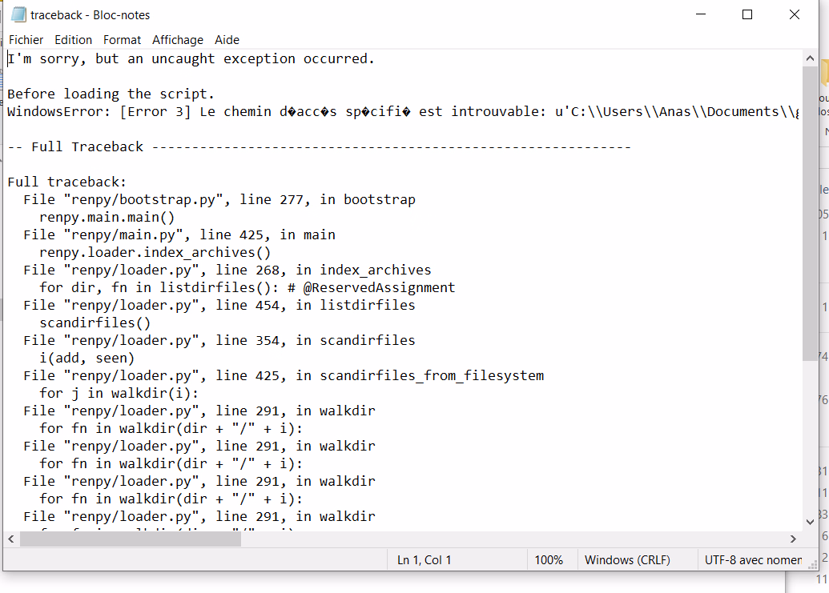Image resolution: width=829 pixels, height=593 pixels.
Task: Maximize the traceback Bloc-notes window
Action: (747, 14)
